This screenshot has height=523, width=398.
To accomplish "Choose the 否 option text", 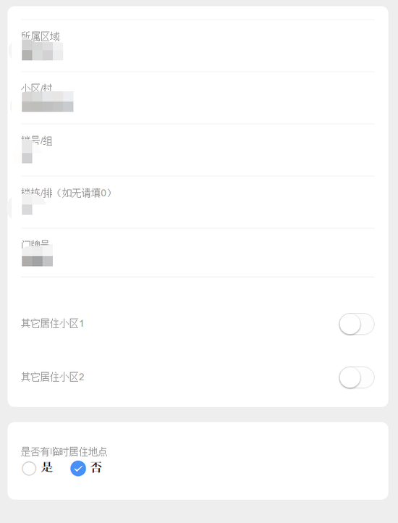I will [x=96, y=468].
